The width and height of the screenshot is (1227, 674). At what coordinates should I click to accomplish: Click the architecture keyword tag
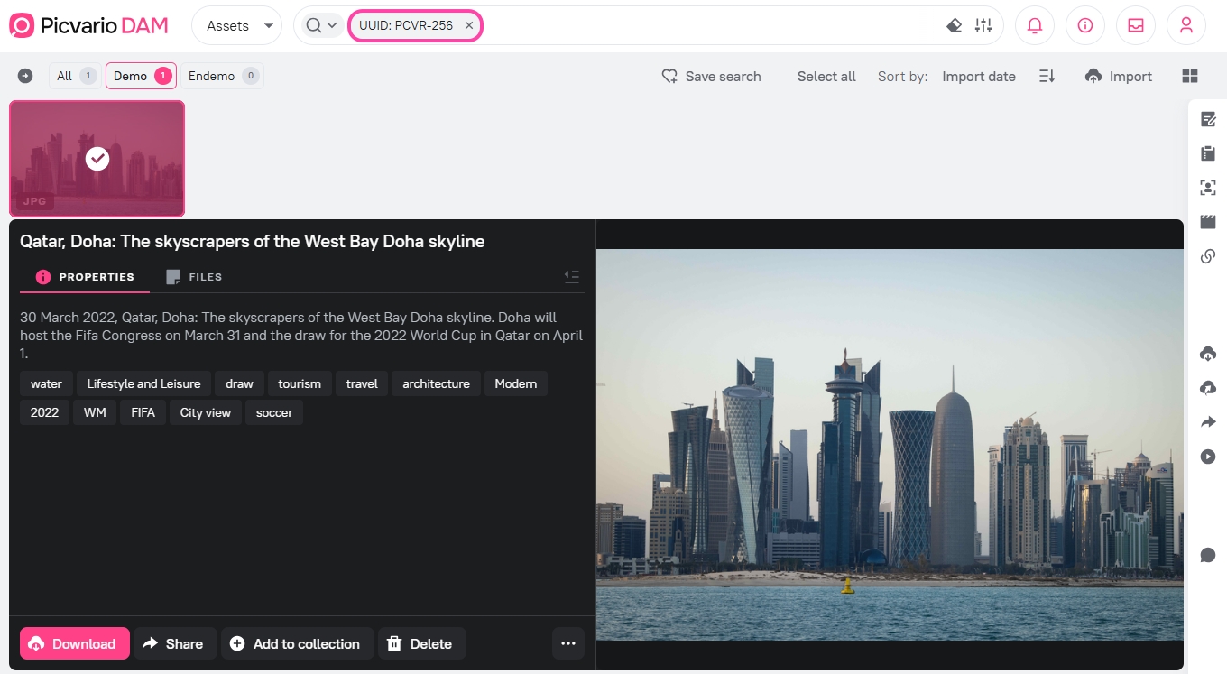click(436, 383)
